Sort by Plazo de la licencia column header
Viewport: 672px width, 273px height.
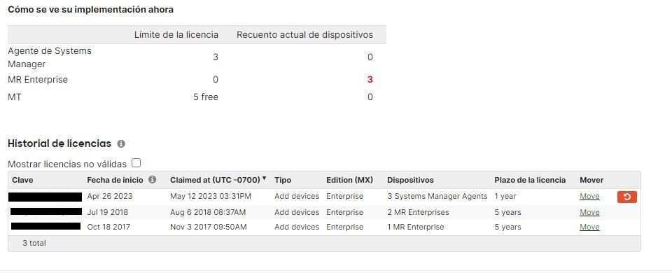[x=530, y=180]
